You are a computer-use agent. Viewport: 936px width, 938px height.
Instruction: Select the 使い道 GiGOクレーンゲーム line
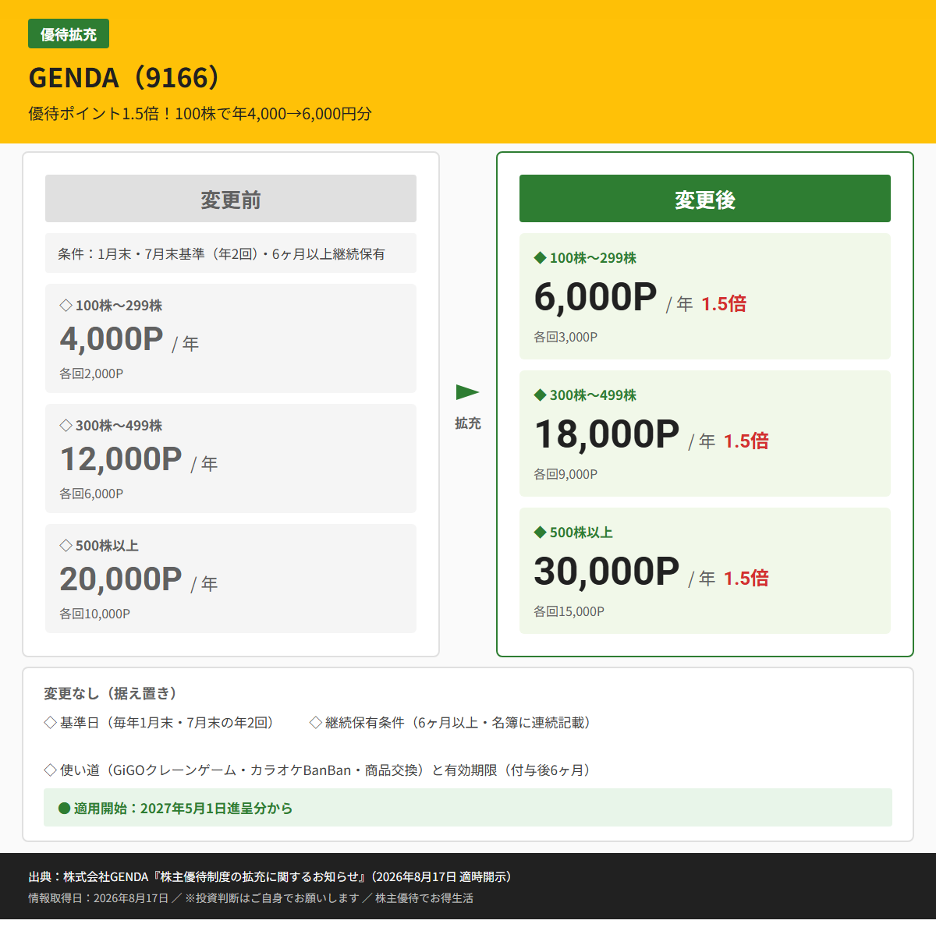[x=328, y=770]
